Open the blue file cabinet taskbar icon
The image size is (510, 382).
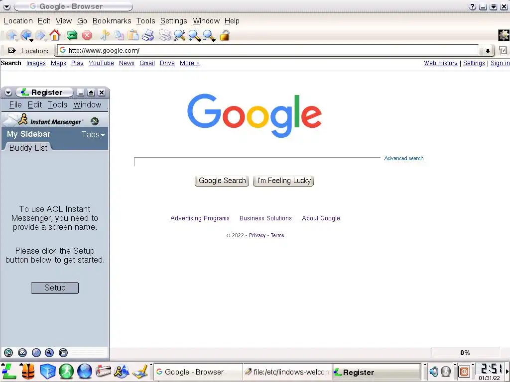[47, 371]
